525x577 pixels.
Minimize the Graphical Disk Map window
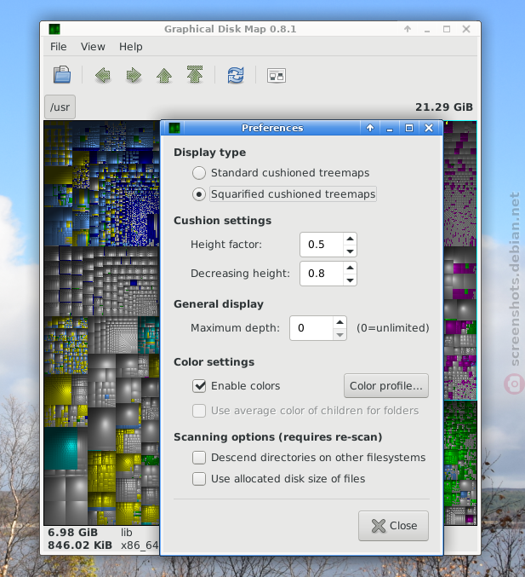point(427,30)
